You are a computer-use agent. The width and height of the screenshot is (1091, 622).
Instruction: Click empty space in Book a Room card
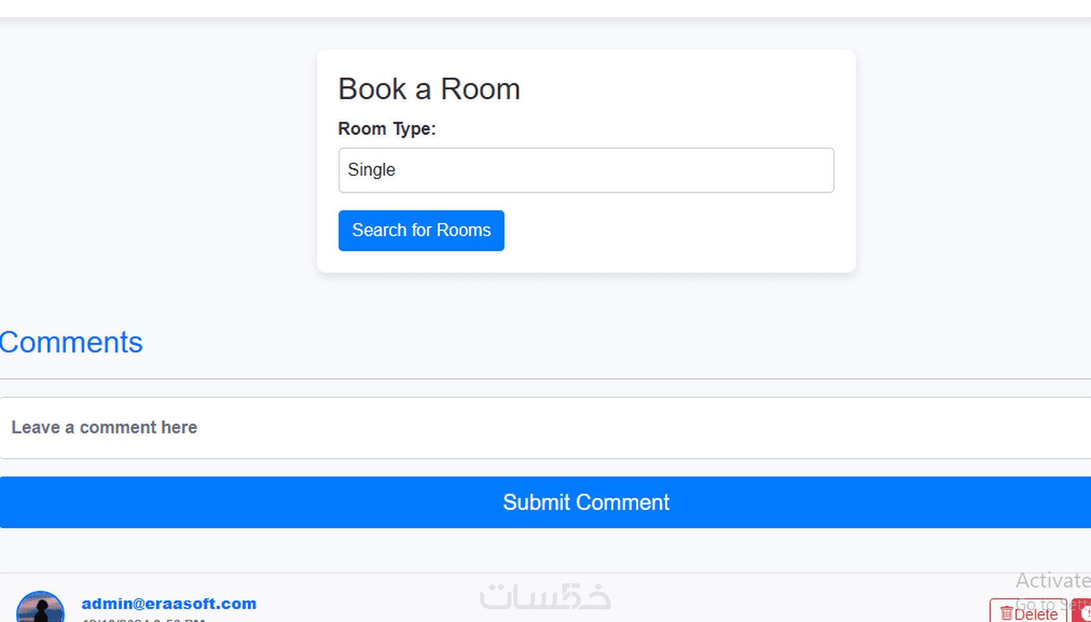click(x=674, y=237)
